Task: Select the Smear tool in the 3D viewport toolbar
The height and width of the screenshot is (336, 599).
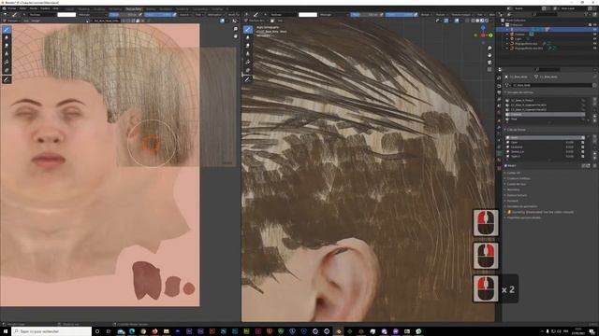Action: click(247, 46)
